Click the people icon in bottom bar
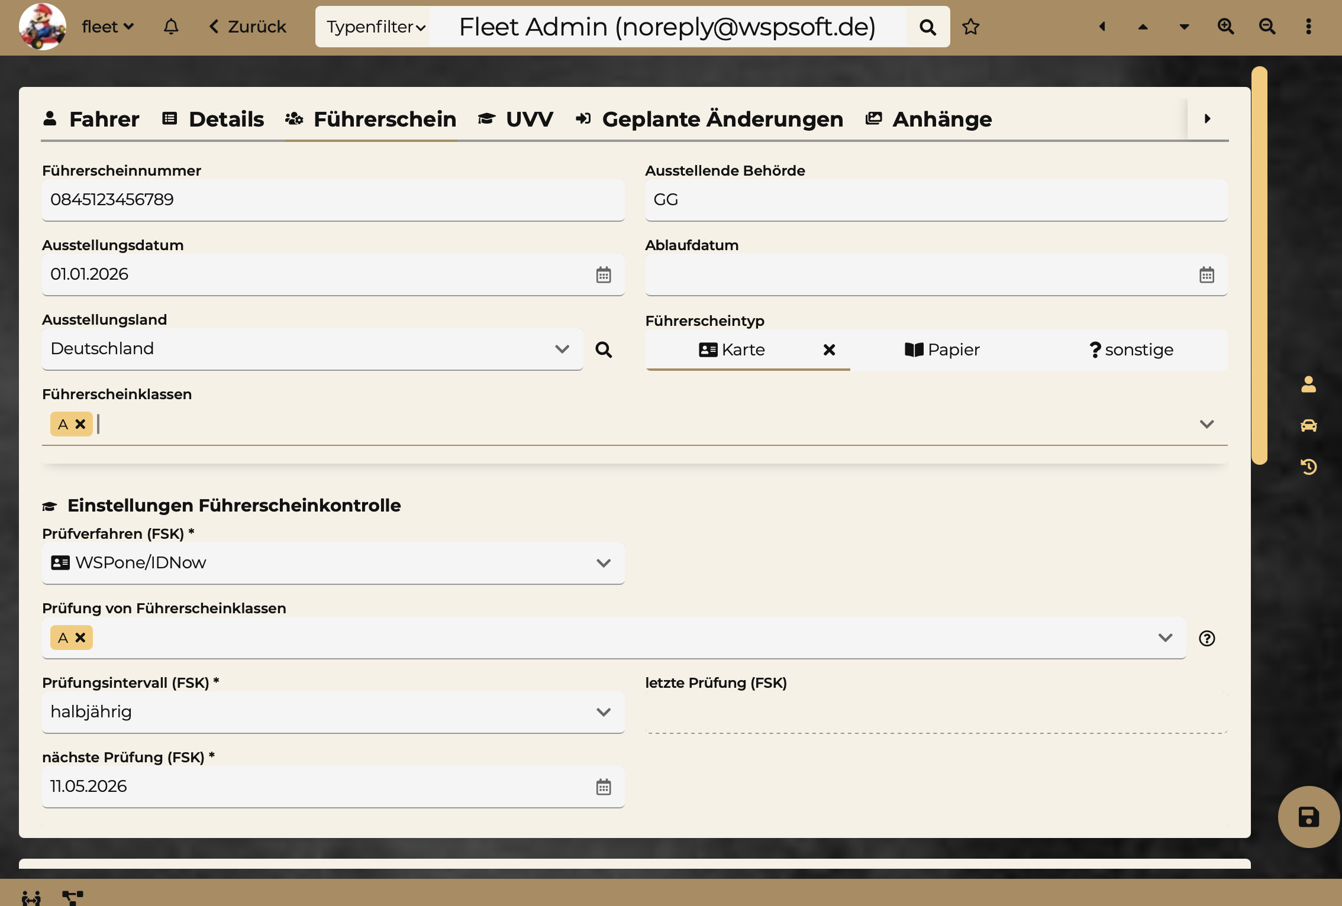Screen dimensions: 1342x906 pyautogui.click(x=31, y=898)
